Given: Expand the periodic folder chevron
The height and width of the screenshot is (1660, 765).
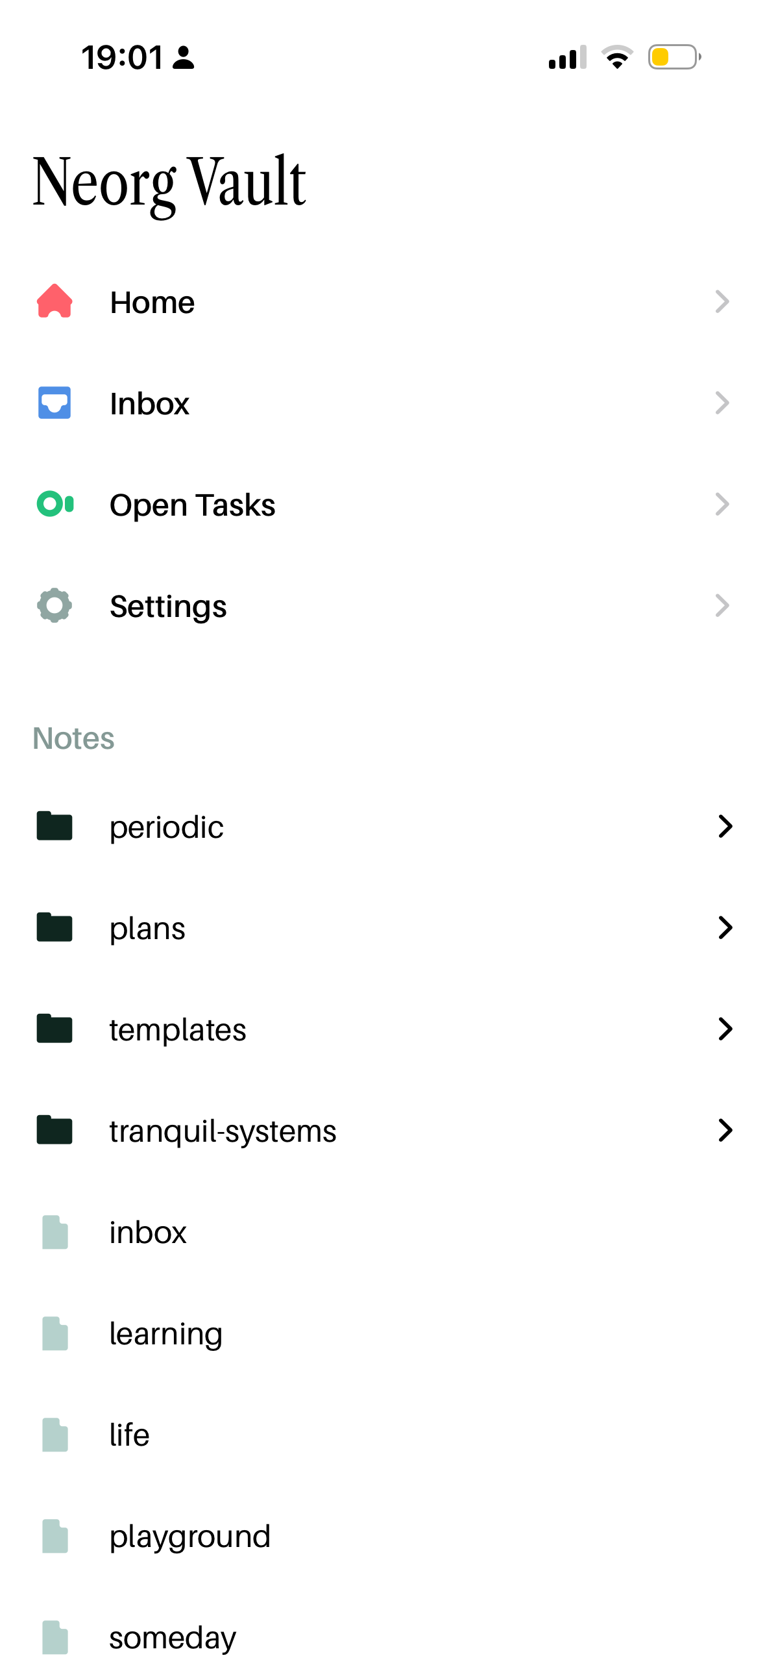Looking at the screenshot, I should coord(725,826).
